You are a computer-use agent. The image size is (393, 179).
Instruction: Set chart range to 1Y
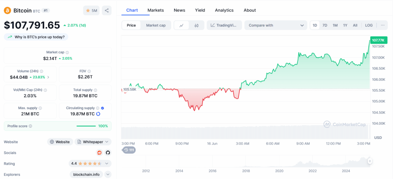345,25
